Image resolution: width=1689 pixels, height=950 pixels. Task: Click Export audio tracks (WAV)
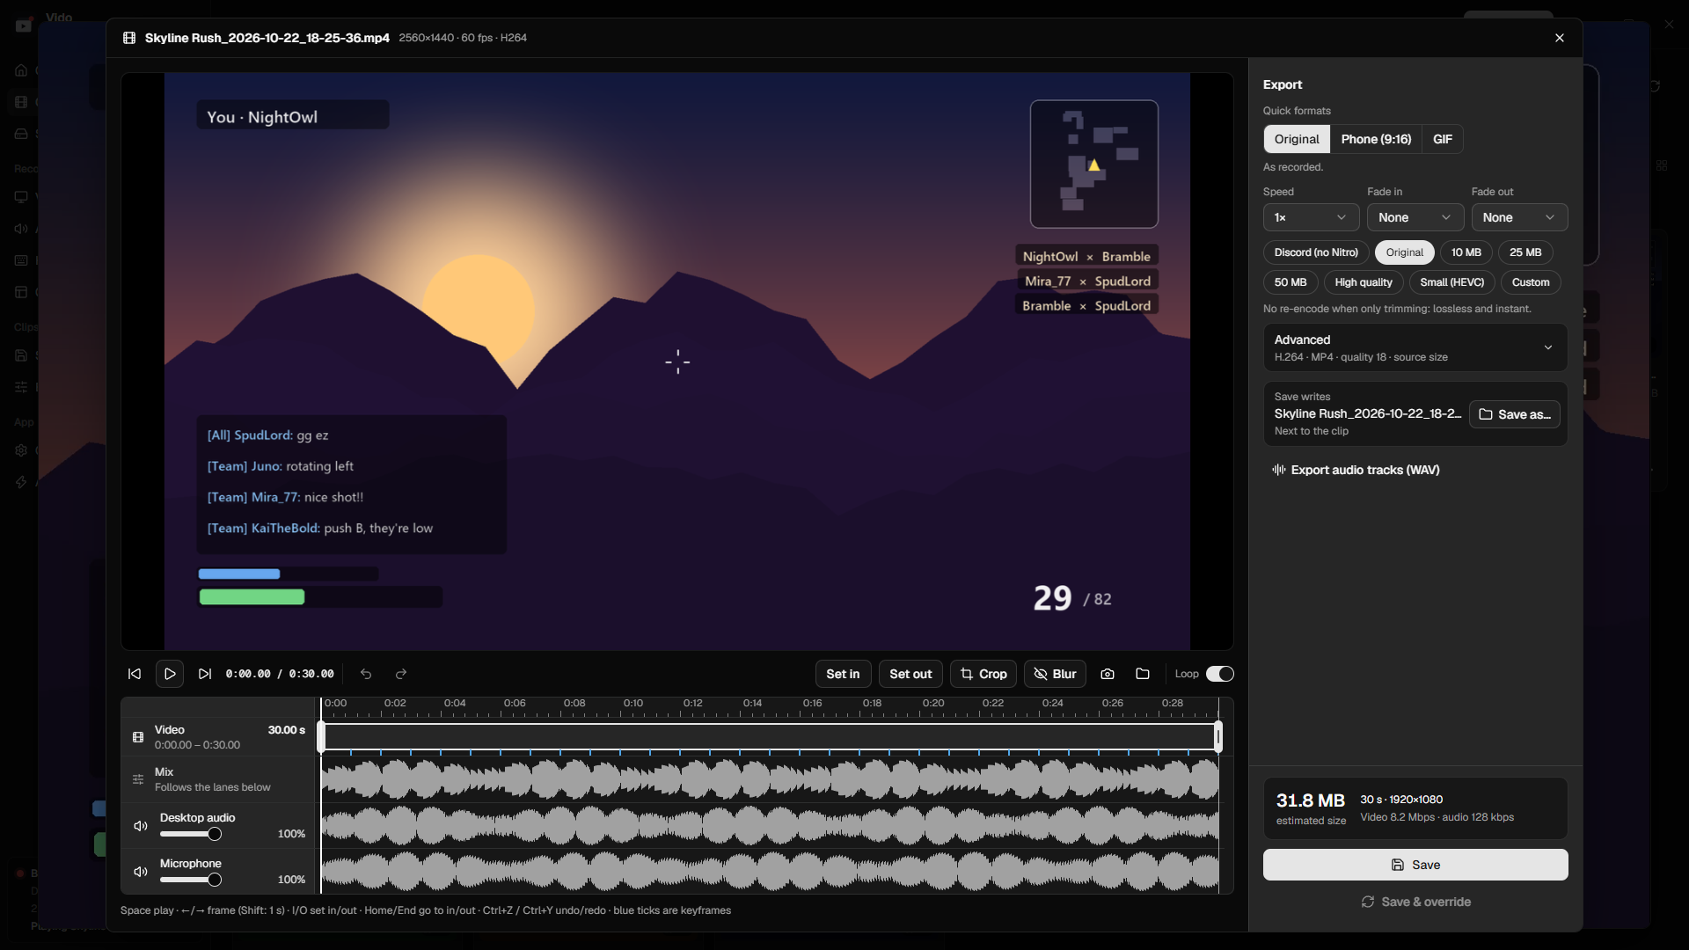pyautogui.click(x=1356, y=470)
